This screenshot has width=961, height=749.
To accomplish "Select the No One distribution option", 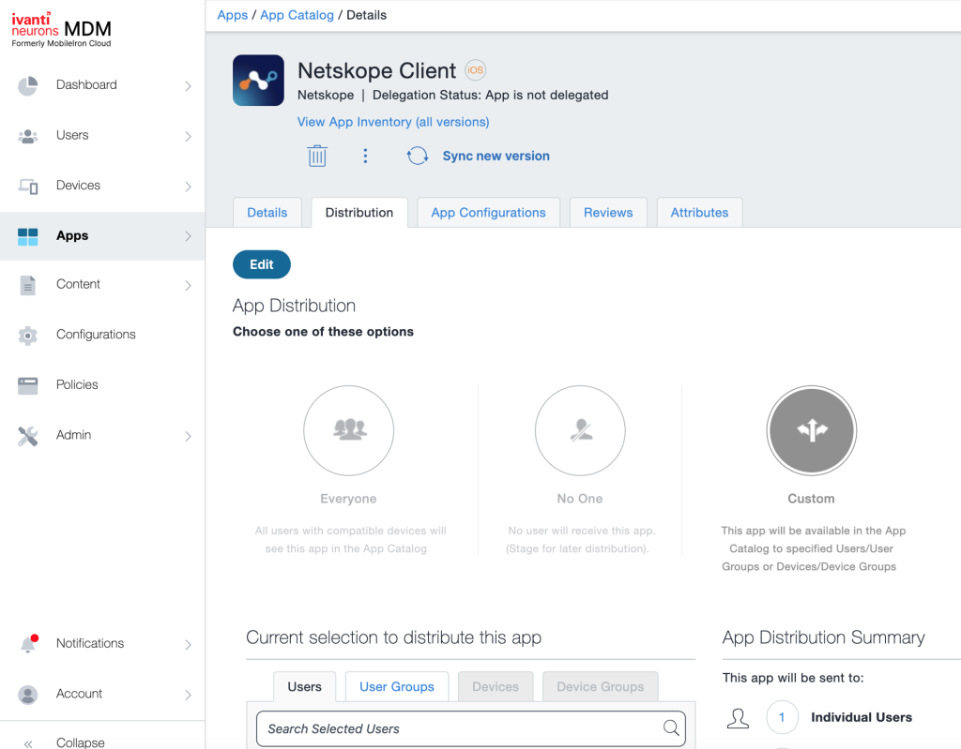I will tap(580, 430).
